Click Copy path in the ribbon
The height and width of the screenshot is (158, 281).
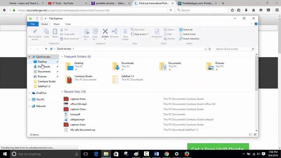click(67, 34)
